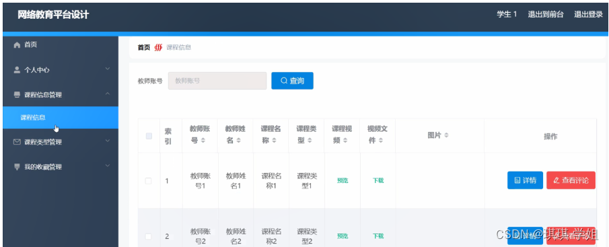Image resolution: width=609 pixels, height=247 pixels.
Task: Click the 网络教育平台设计 title
Action: click(x=53, y=15)
